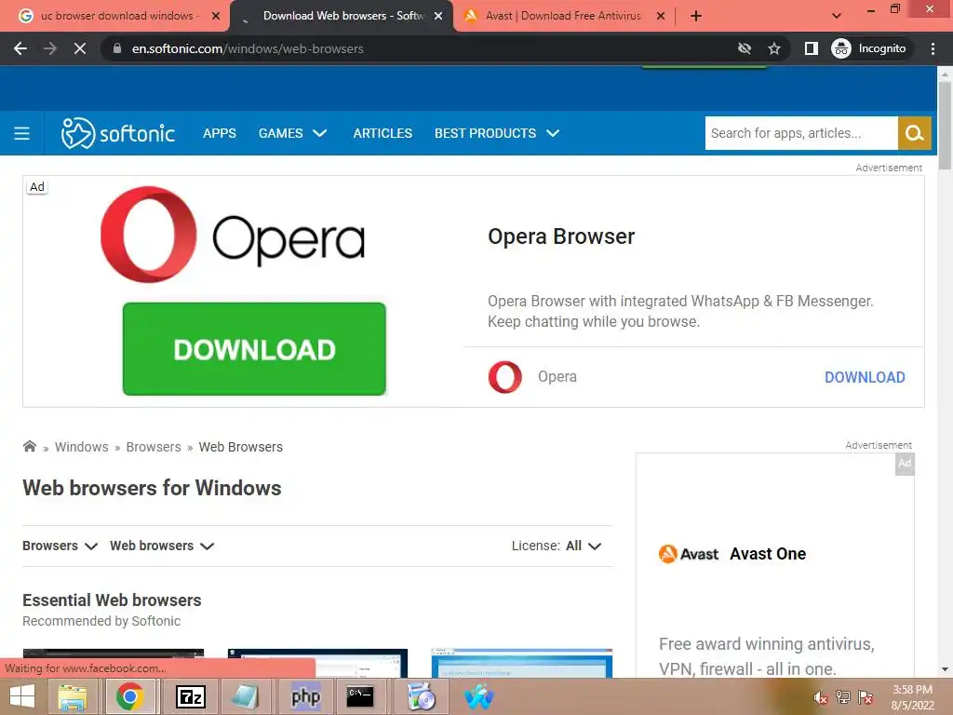
Task: Close the Avast tab
Action: [661, 17]
